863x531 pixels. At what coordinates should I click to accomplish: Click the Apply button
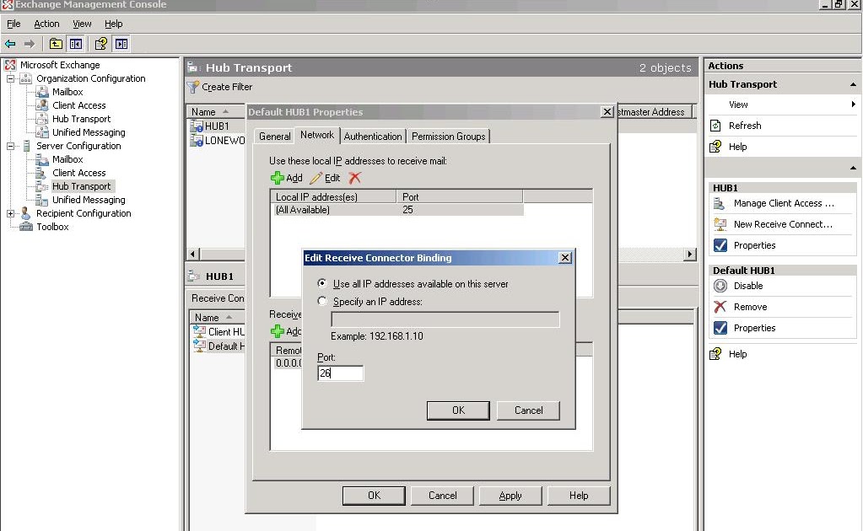(510, 496)
